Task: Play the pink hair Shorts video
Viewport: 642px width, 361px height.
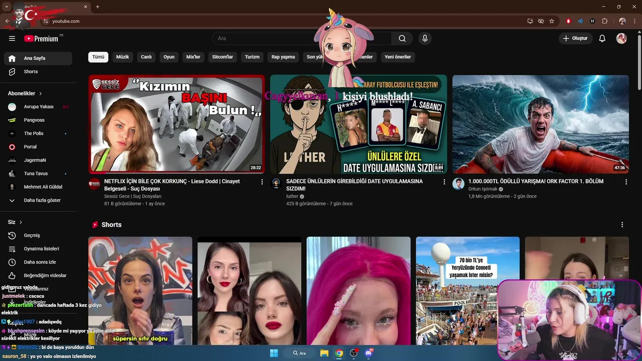Action: point(359,291)
